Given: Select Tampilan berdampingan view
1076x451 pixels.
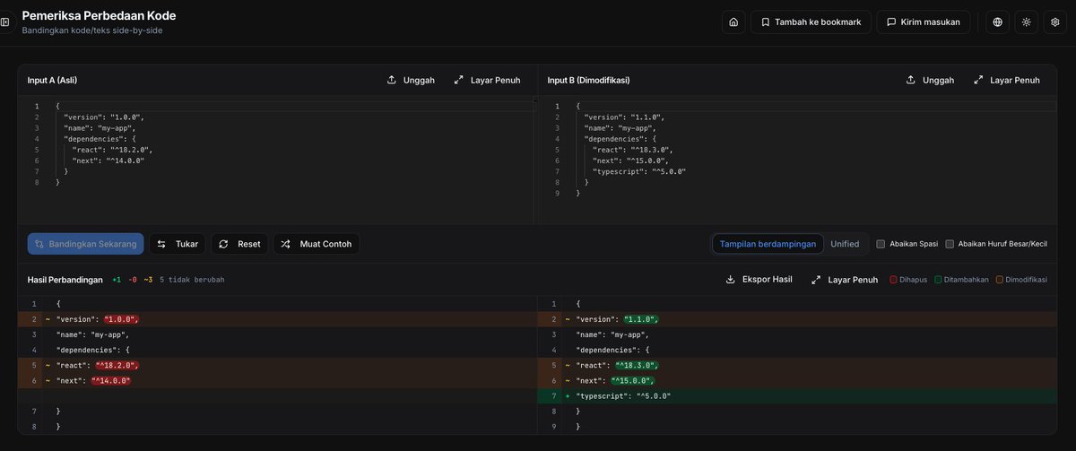Looking at the screenshot, I should coord(768,244).
